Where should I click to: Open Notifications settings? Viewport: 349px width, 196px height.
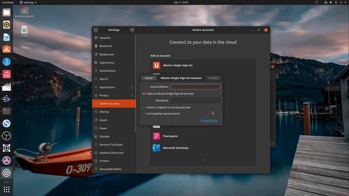(114, 71)
